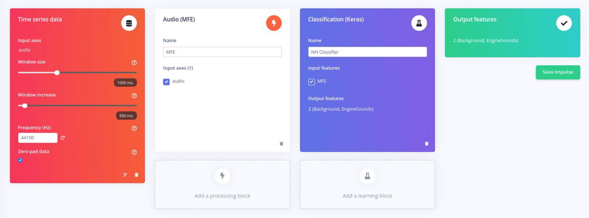Add a processing block
This screenshot has height=218, width=589.
pos(222,185)
